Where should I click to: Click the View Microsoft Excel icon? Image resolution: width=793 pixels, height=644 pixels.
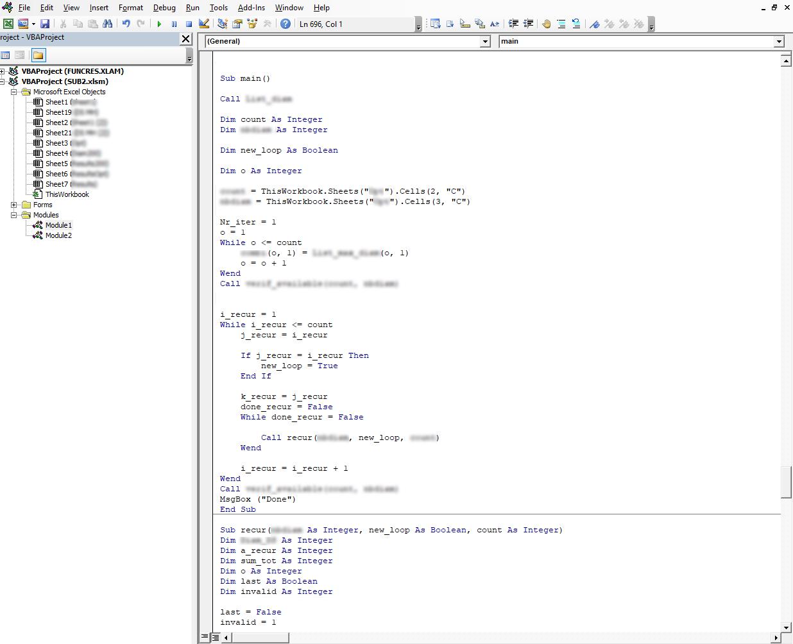pyautogui.click(x=8, y=24)
